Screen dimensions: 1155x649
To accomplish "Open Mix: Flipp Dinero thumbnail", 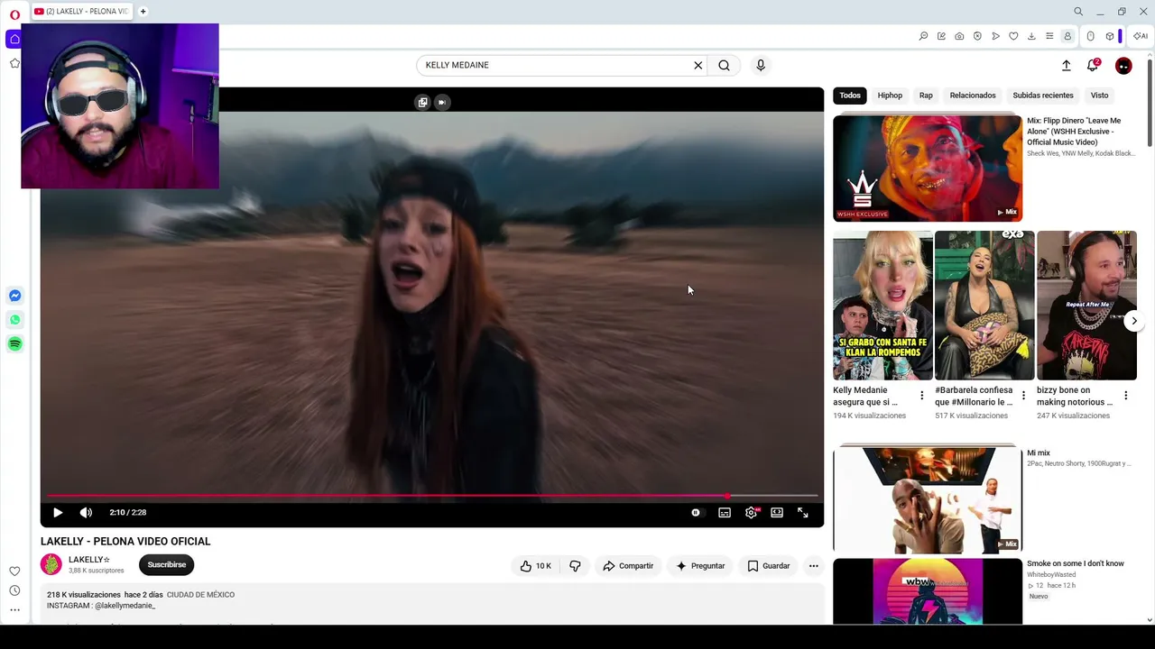I will (928, 169).
